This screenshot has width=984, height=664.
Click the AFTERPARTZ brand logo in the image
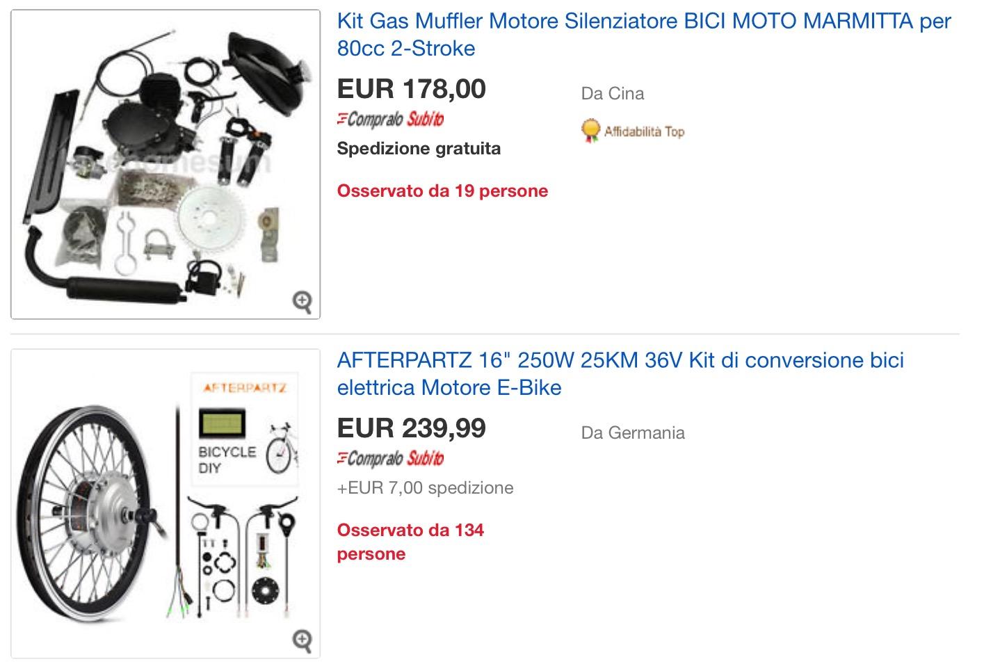pos(245,387)
